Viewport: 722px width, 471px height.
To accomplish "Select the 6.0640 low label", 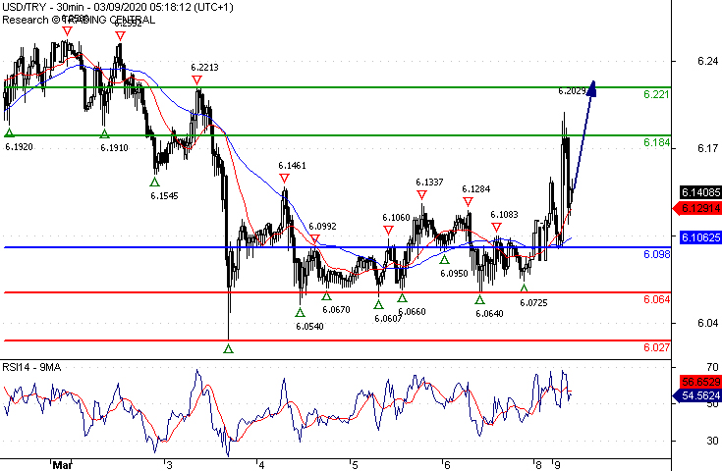I will [489, 313].
